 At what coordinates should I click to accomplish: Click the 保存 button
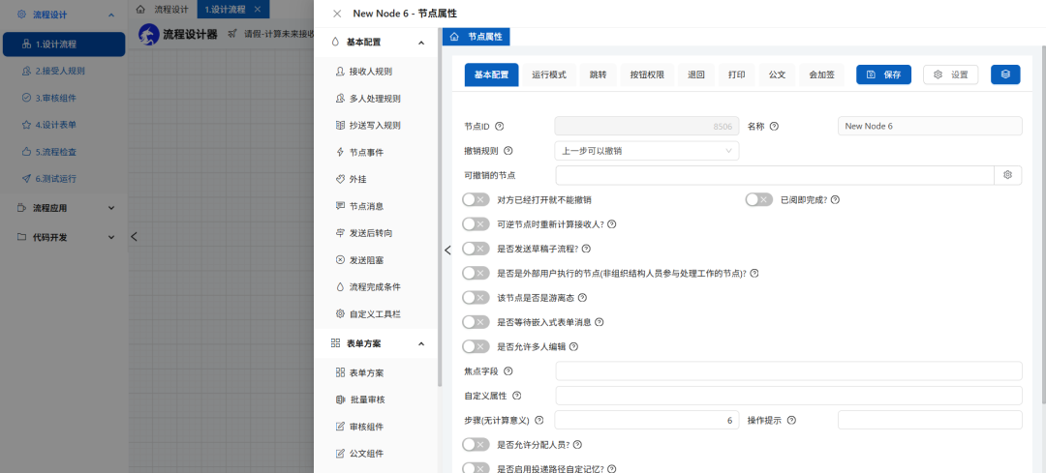[x=883, y=74]
